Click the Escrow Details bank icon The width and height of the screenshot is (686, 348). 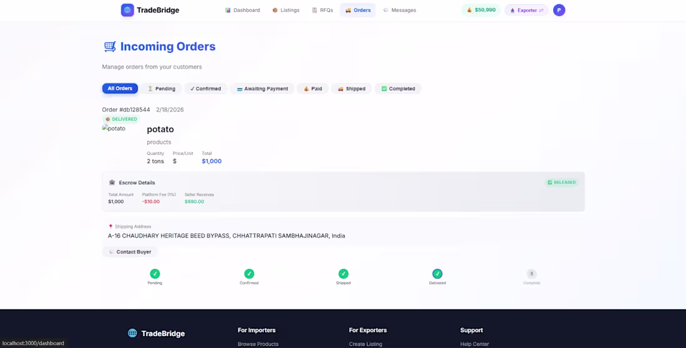click(x=112, y=182)
